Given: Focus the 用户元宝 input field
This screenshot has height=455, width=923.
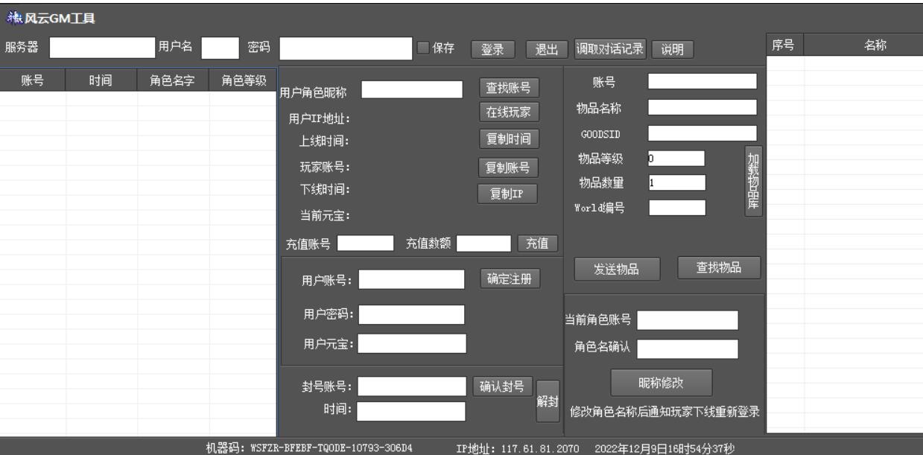Looking at the screenshot, I should 413,343.
